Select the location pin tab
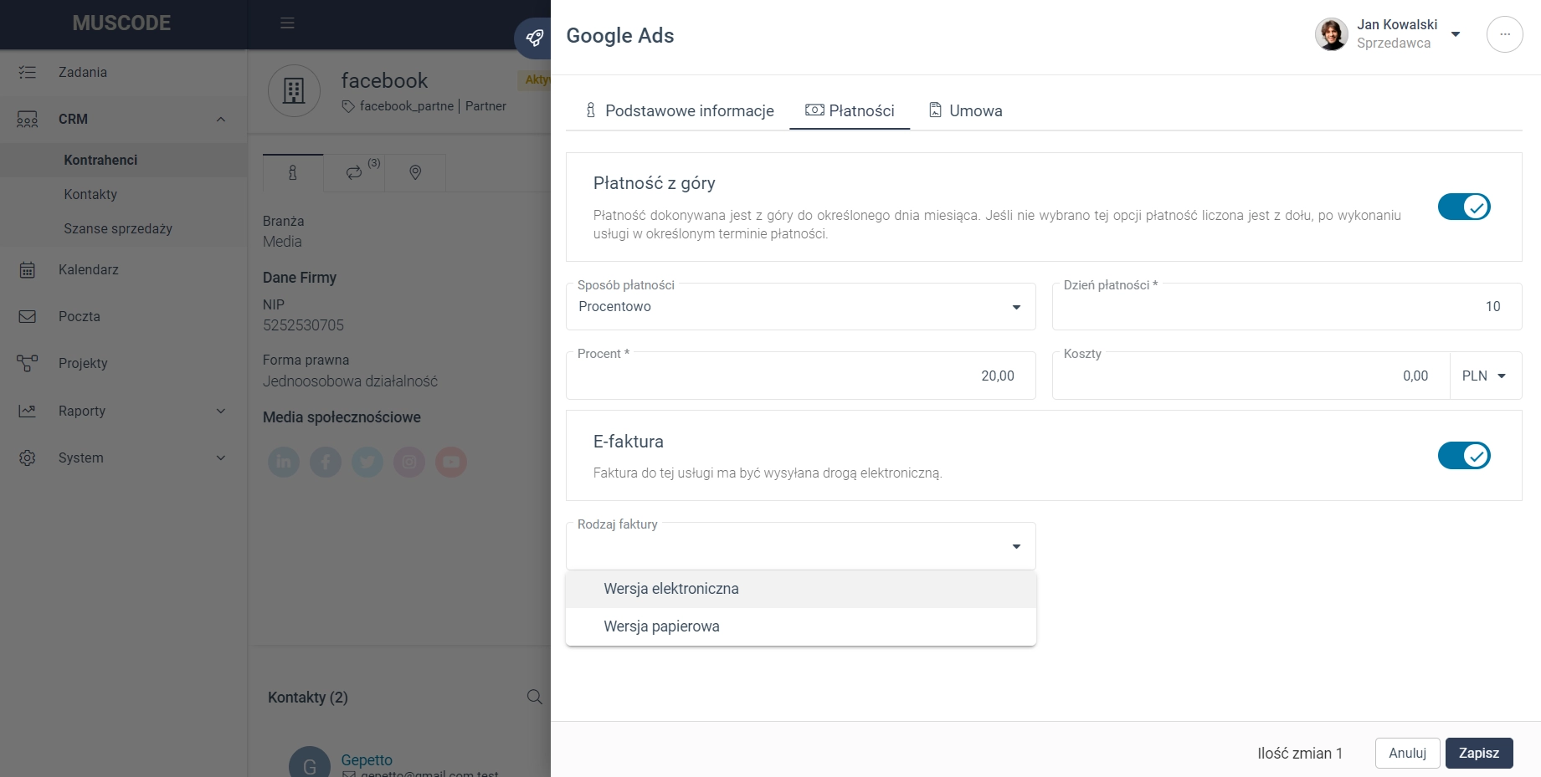Image resolution: width=1541 pixels, height=777 pixels. 415,172
